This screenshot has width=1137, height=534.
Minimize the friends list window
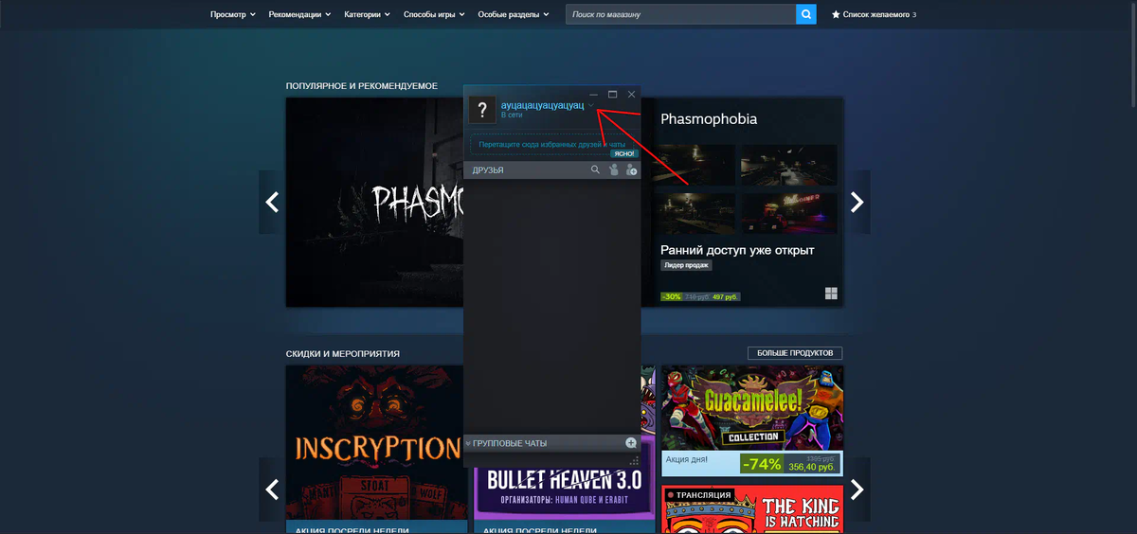[593, 95]
